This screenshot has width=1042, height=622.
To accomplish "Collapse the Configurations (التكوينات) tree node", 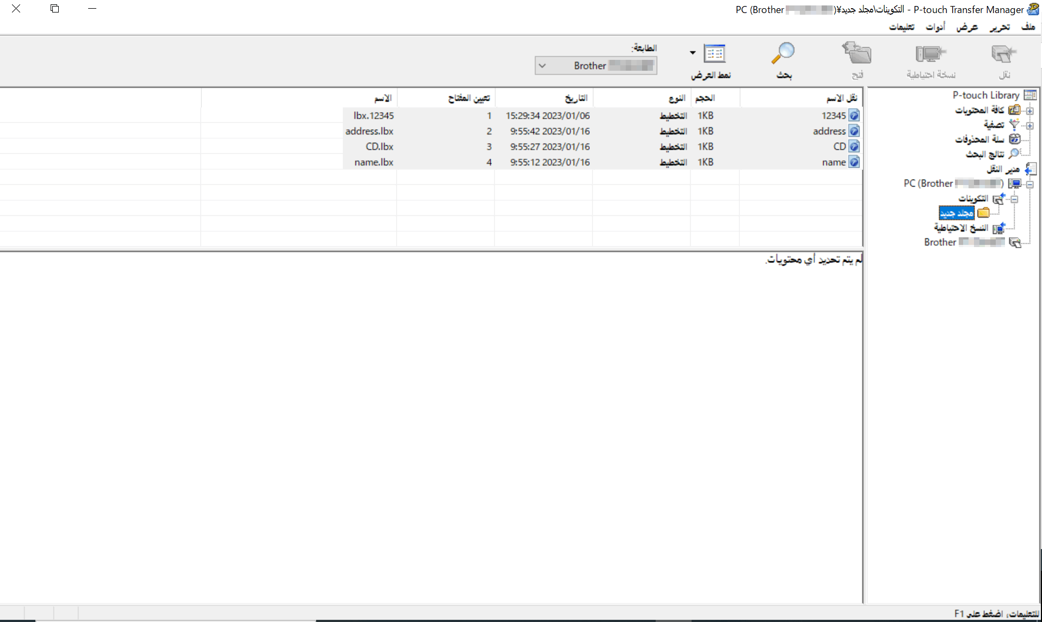I will click(1014, 199).
